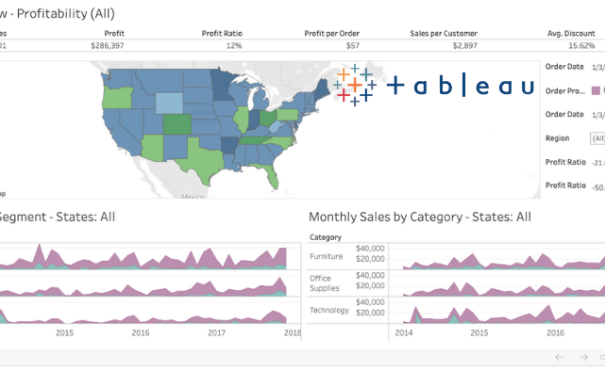Viewport: 605px width, 371px height.
Task: Click the Sales per Customer column header
Action: [x=444, y=34]
